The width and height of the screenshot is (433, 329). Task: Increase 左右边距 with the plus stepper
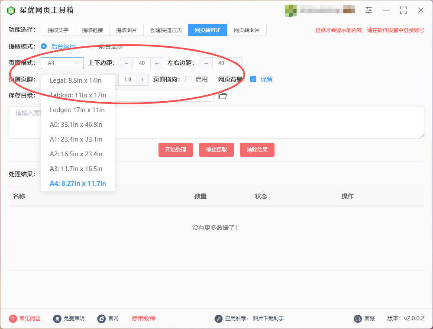point(236,63)
